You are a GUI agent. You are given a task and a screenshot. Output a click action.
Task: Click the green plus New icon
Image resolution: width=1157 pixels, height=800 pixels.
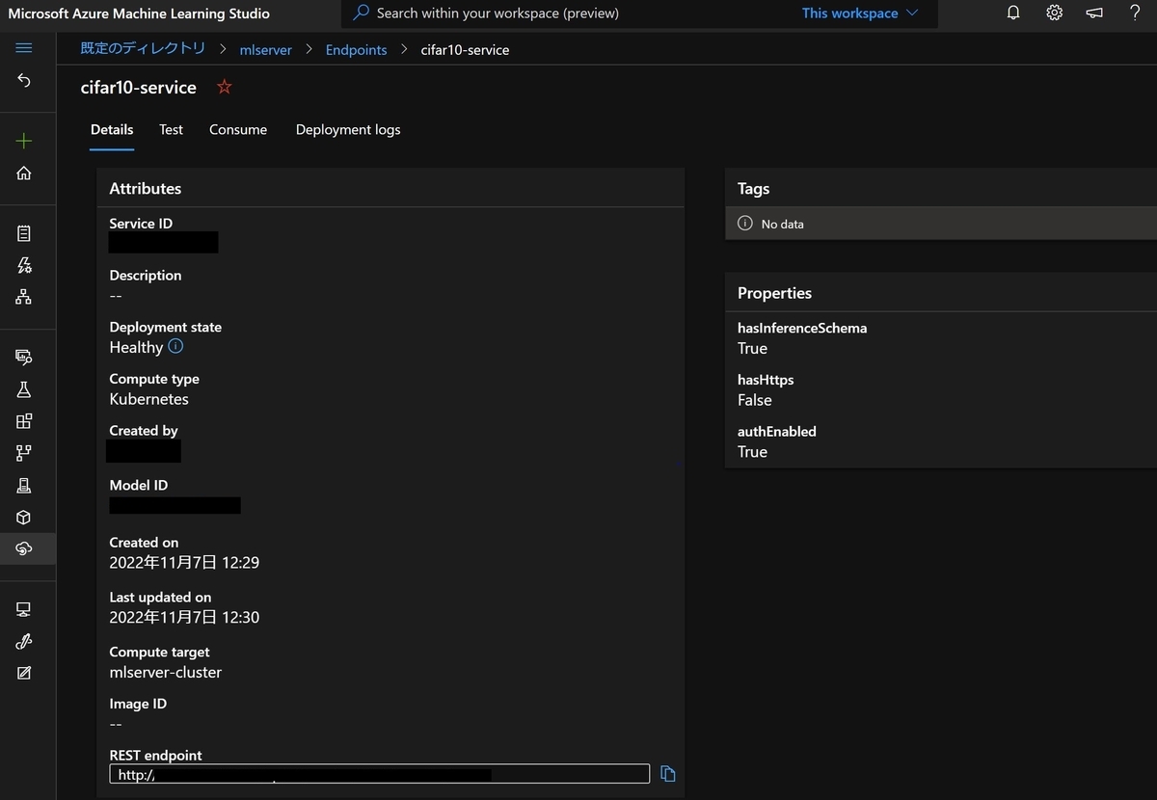pos(24,141)
